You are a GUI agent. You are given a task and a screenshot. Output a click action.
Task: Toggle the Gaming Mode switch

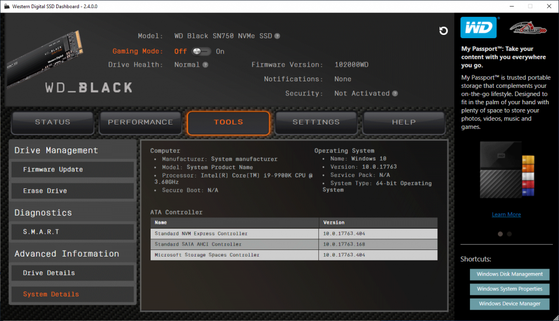201,51
